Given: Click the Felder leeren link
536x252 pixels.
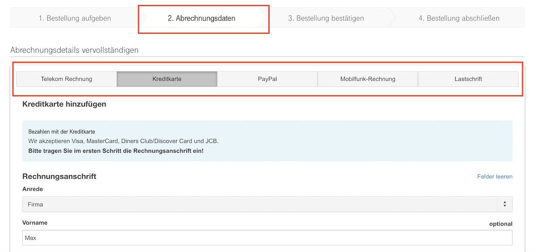Looking at the screenshot, I should coord(494,176).
